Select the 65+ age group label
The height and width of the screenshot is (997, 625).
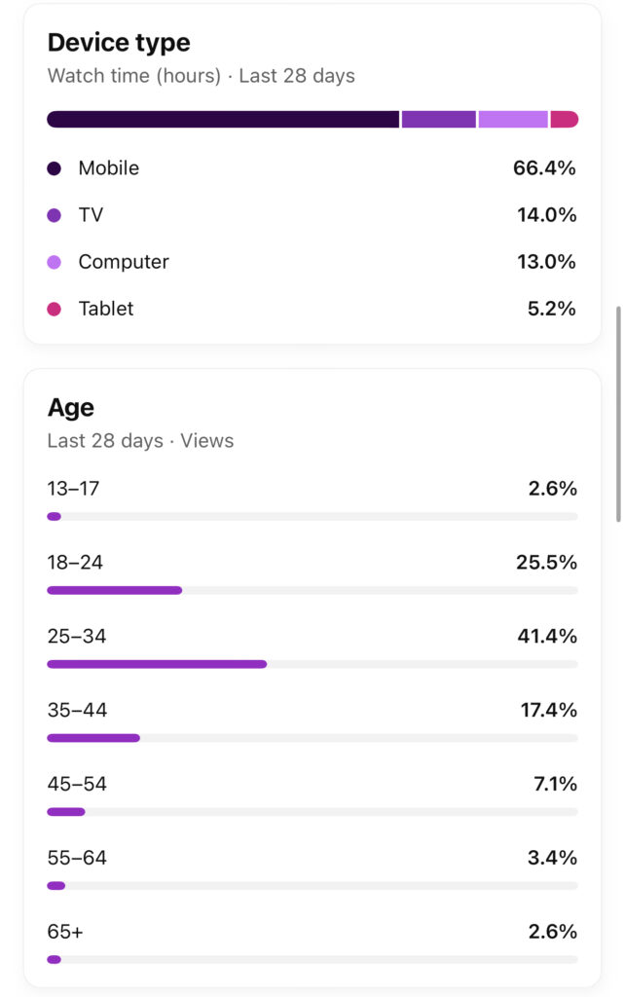[65, 932]
